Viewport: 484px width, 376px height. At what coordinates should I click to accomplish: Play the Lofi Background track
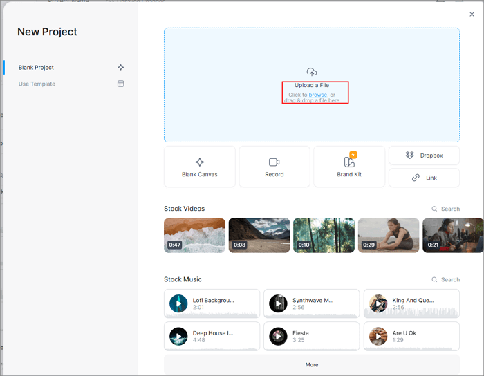[178, 303]
